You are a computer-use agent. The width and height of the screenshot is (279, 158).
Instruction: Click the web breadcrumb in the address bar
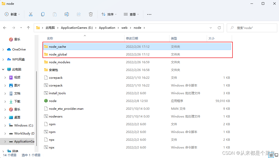[124, 28]
